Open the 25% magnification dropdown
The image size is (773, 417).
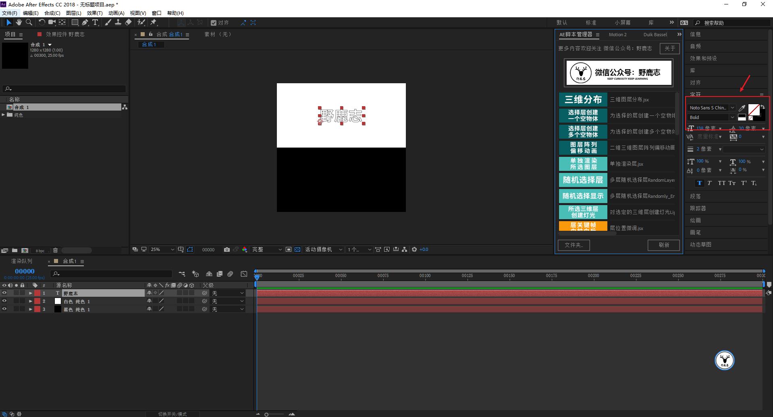162,250
